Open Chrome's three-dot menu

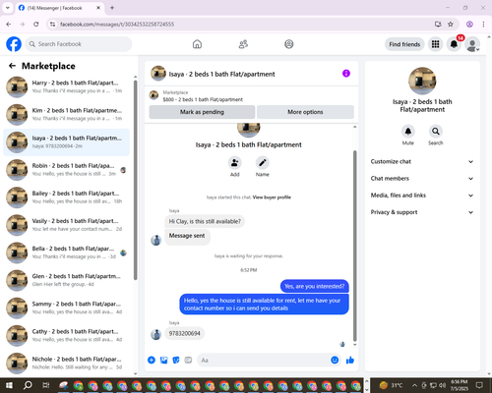(x=483, y=25)
